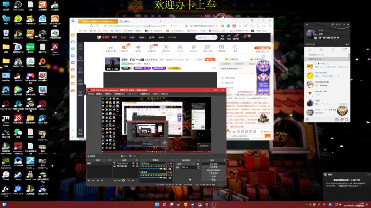
Task: Open the taskbar search icon
Action: [164, 204]
